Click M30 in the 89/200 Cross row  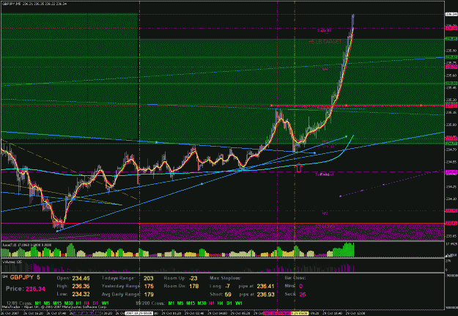click(202, 304)
